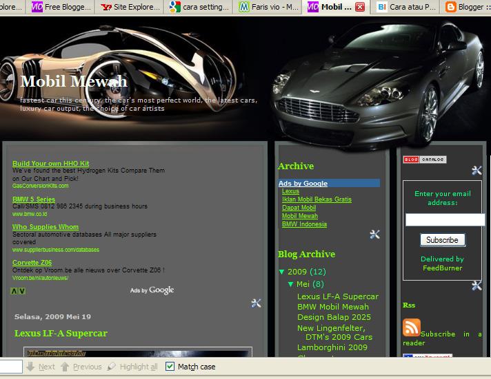This screenshot has width=491, height=379.
Task: Open the Iklan Mobil Bekas Gratis link
Action: [x=317, y=199]
